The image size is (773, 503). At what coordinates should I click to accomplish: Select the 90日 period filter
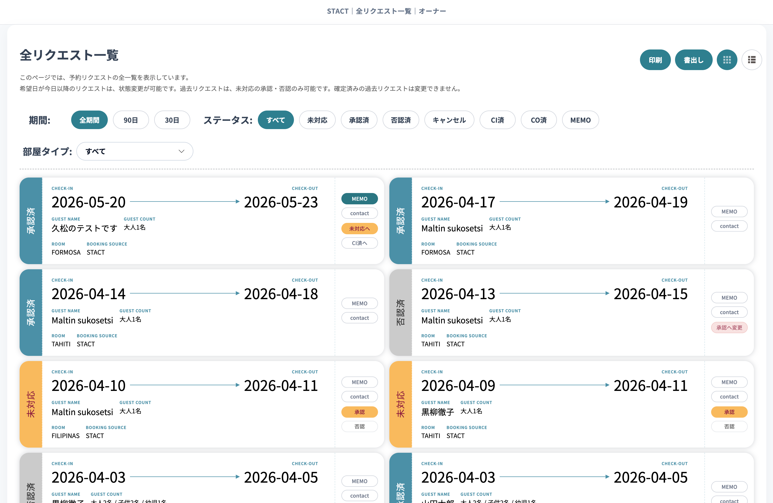pos(131,120)
